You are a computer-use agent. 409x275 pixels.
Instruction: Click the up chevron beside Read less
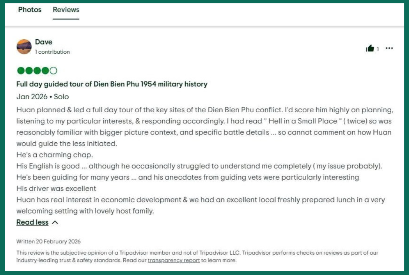coord(55,222)
